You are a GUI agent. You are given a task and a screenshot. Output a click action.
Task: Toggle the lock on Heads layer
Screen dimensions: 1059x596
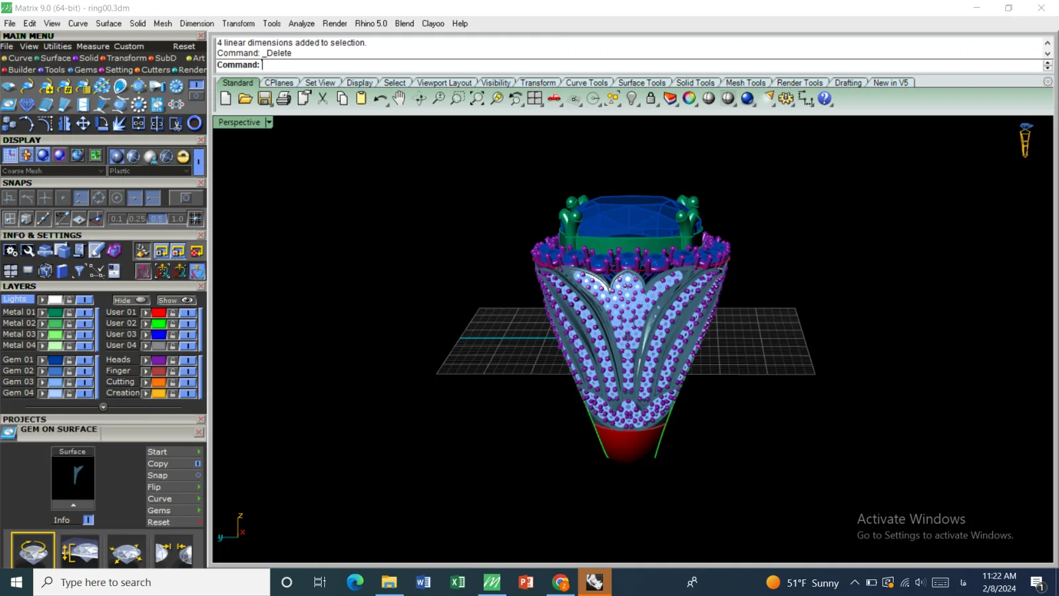click(x=173, y=360)
